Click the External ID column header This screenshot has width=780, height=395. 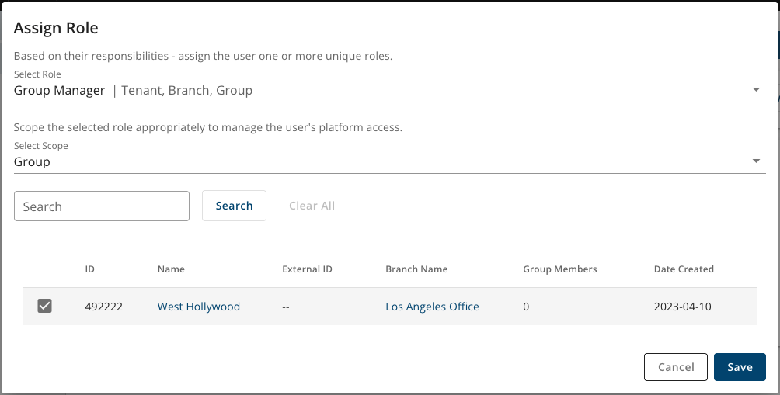[x=307, y=269]
